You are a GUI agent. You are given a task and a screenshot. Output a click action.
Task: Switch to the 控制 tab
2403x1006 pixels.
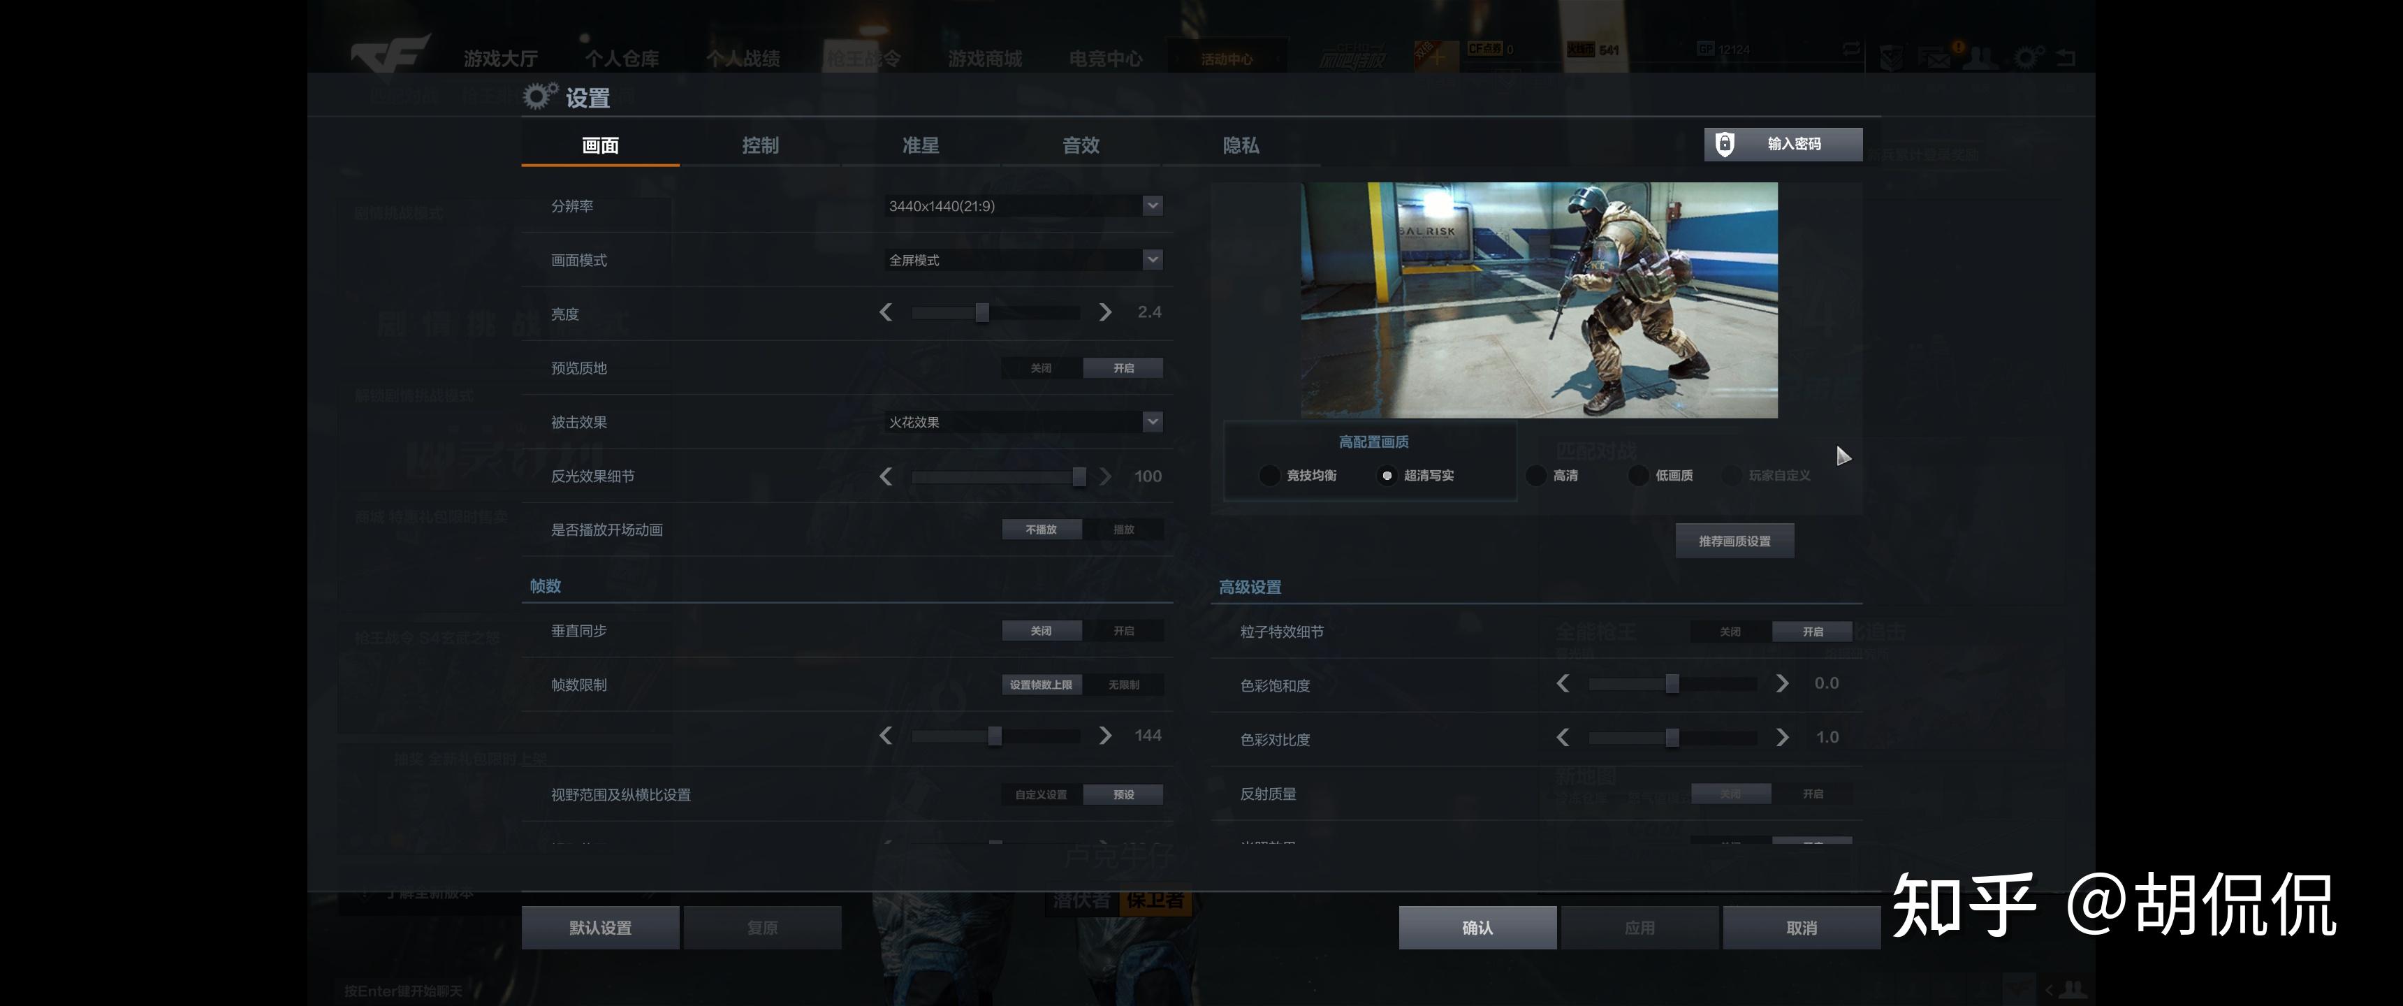click(x=760, y=145)
